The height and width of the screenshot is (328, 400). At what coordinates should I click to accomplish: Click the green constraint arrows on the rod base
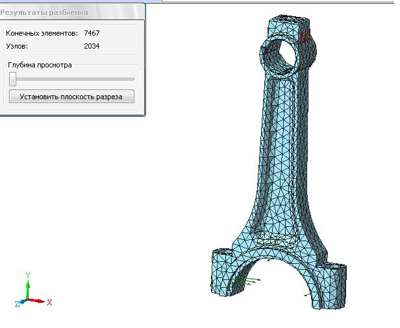[x=244, y=282]
